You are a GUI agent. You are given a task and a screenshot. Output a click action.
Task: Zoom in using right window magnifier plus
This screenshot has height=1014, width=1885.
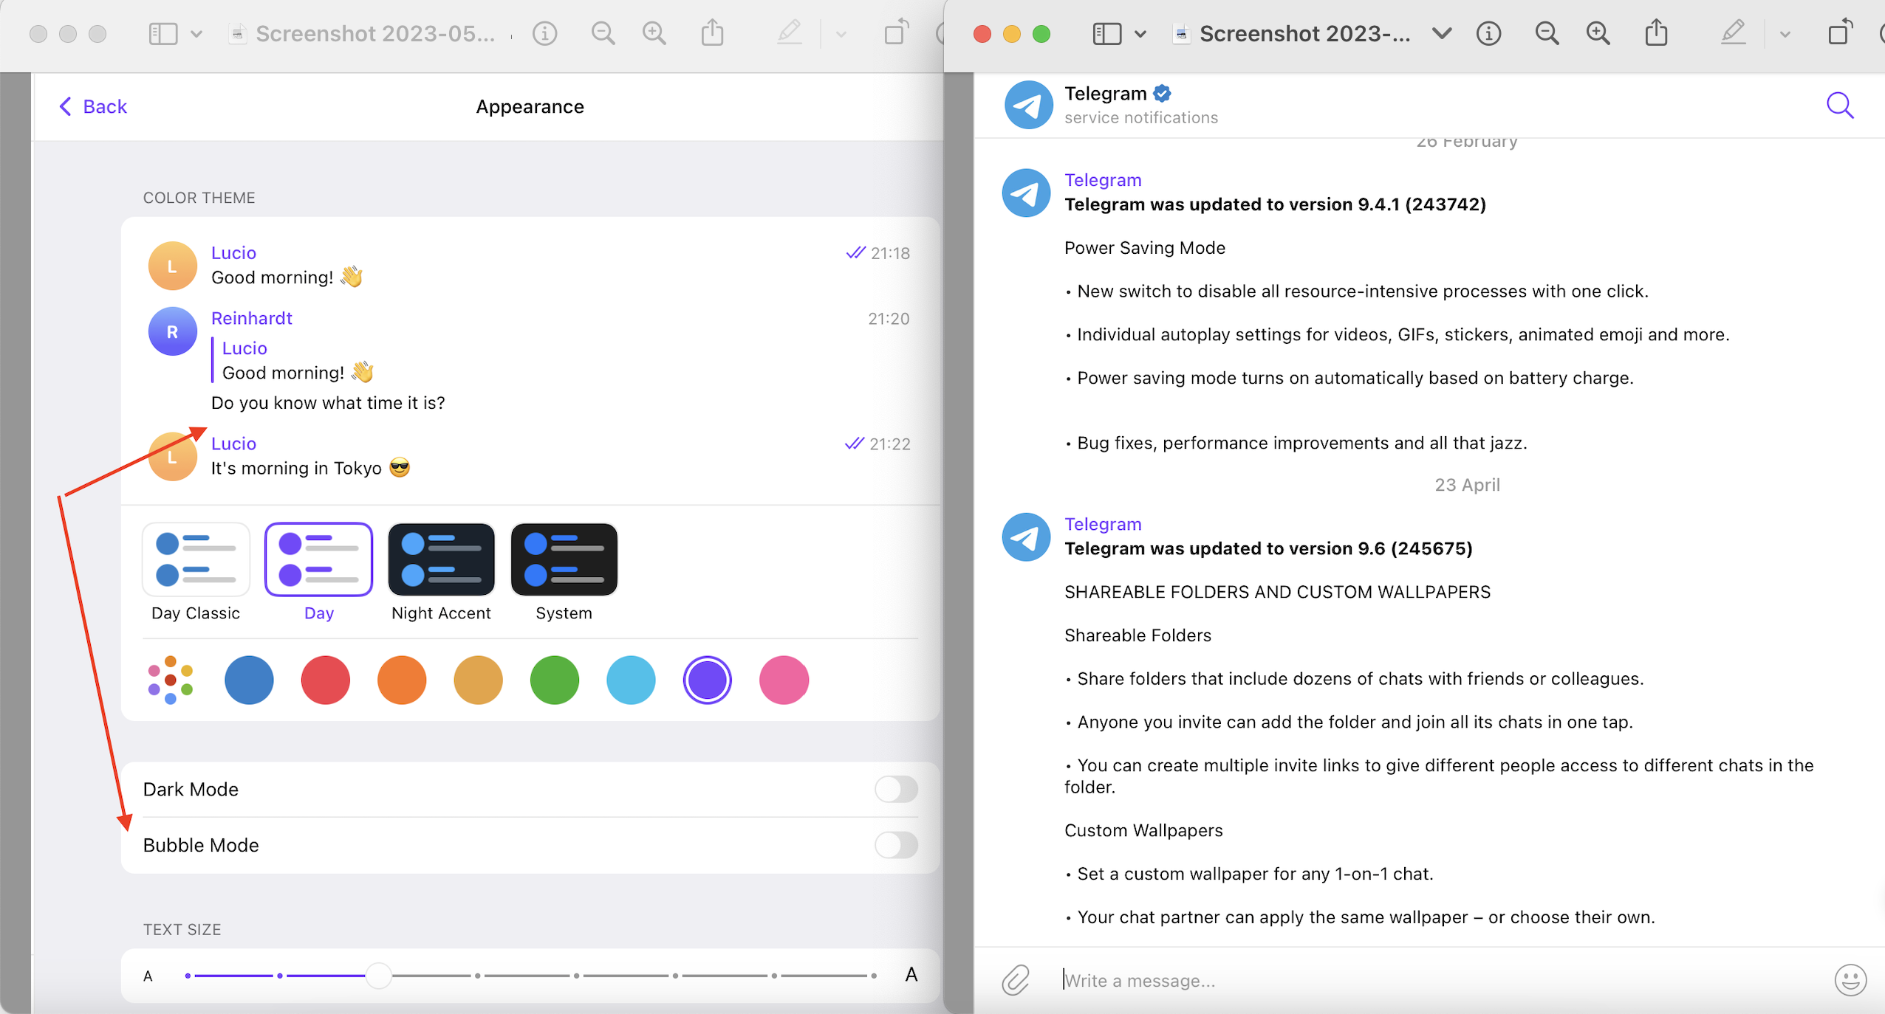(1598, 33)
